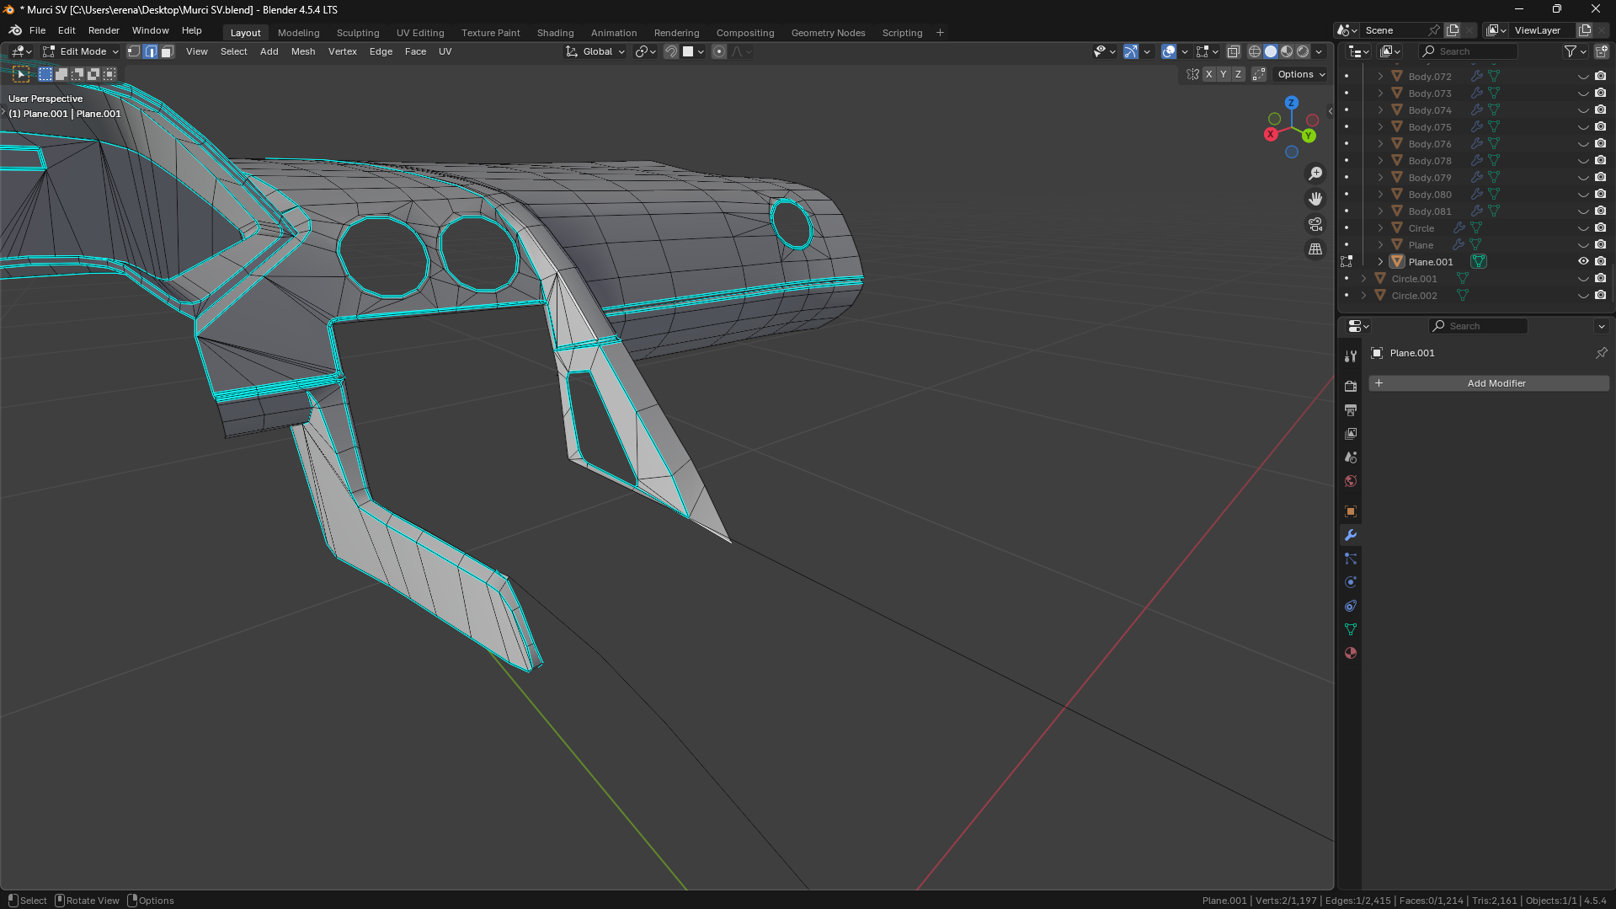The width and height of the screenshot is (1616, 909).
Task: Open the Object Data properties tab icon
Action: click(1351, 629)
